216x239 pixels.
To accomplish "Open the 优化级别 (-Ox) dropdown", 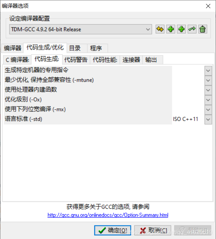I will tap(208, 100).
